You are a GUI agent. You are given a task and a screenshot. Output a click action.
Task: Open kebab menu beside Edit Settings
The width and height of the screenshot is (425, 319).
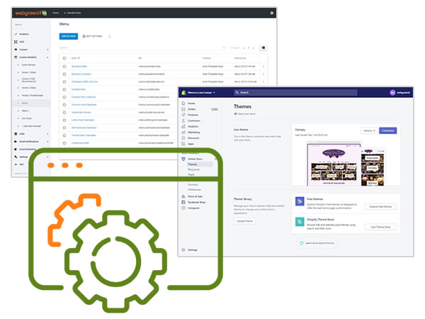click(x=110, y=36)
